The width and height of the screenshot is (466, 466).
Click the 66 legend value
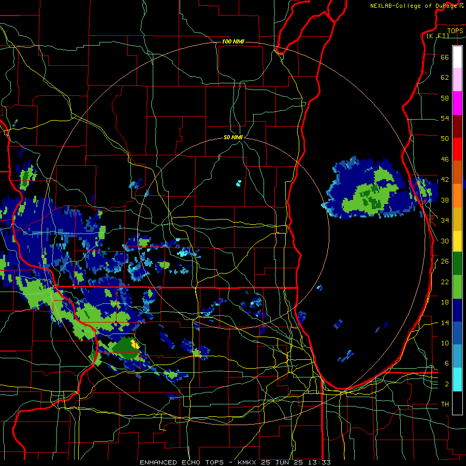[445, 57]
